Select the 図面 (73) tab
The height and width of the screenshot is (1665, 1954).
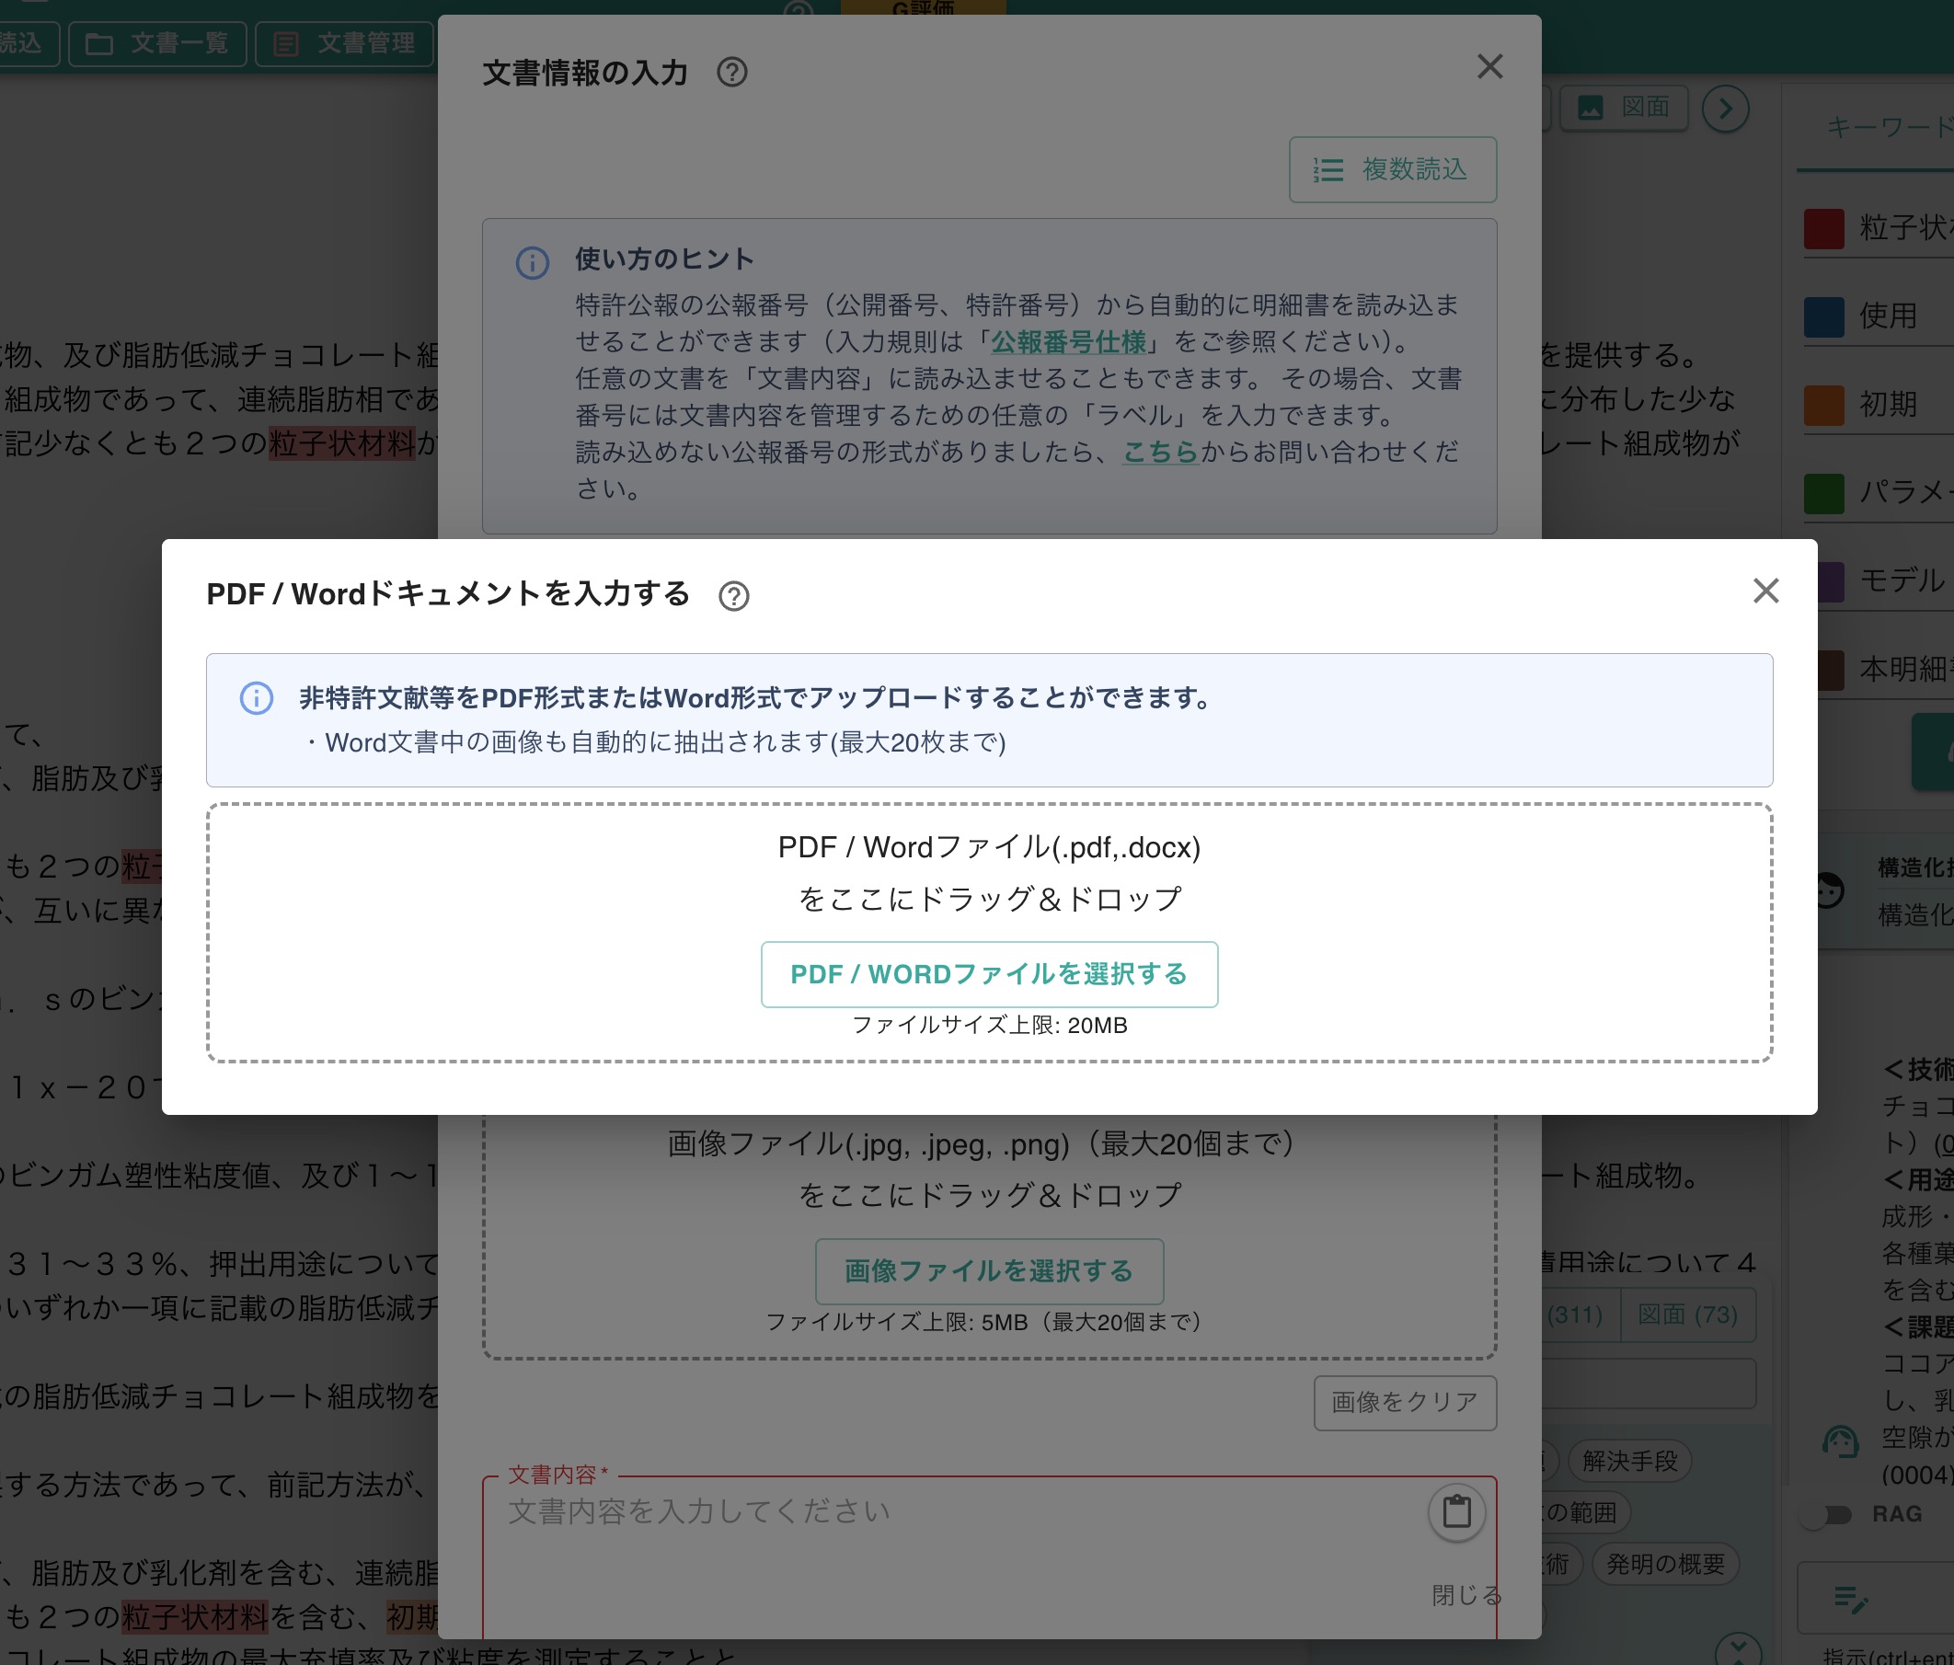1687,1315
